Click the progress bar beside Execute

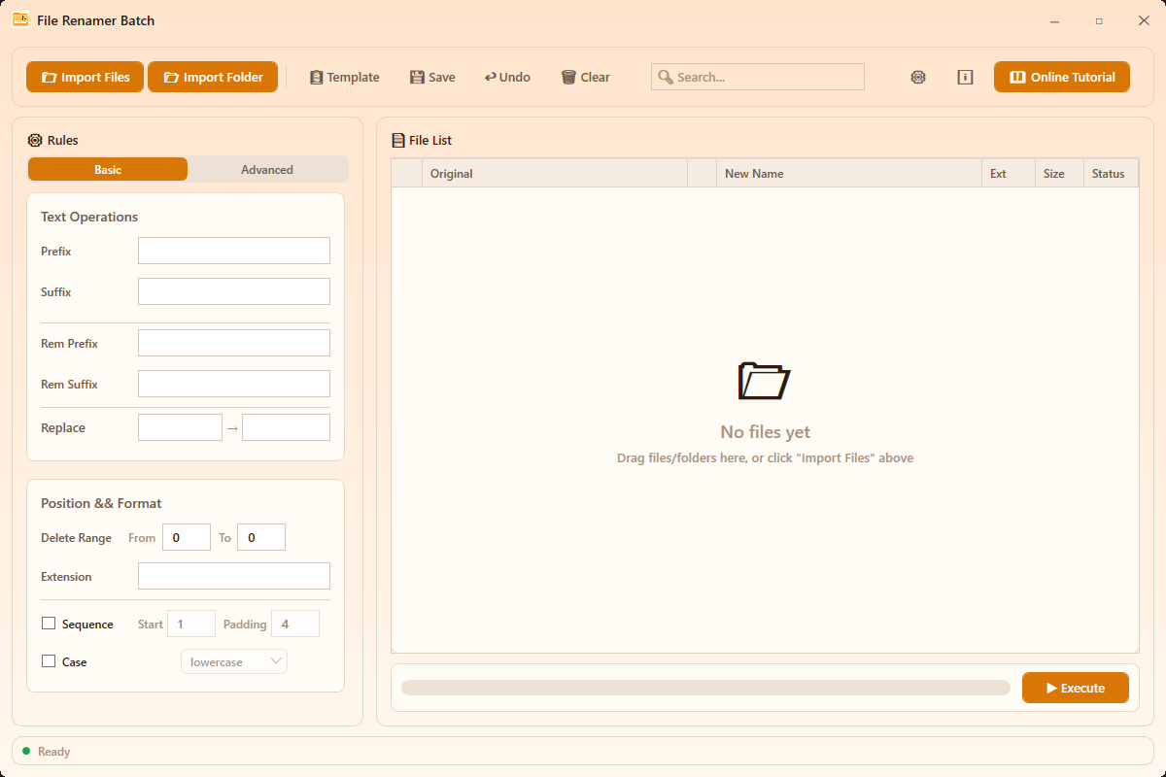coord(705,688)
